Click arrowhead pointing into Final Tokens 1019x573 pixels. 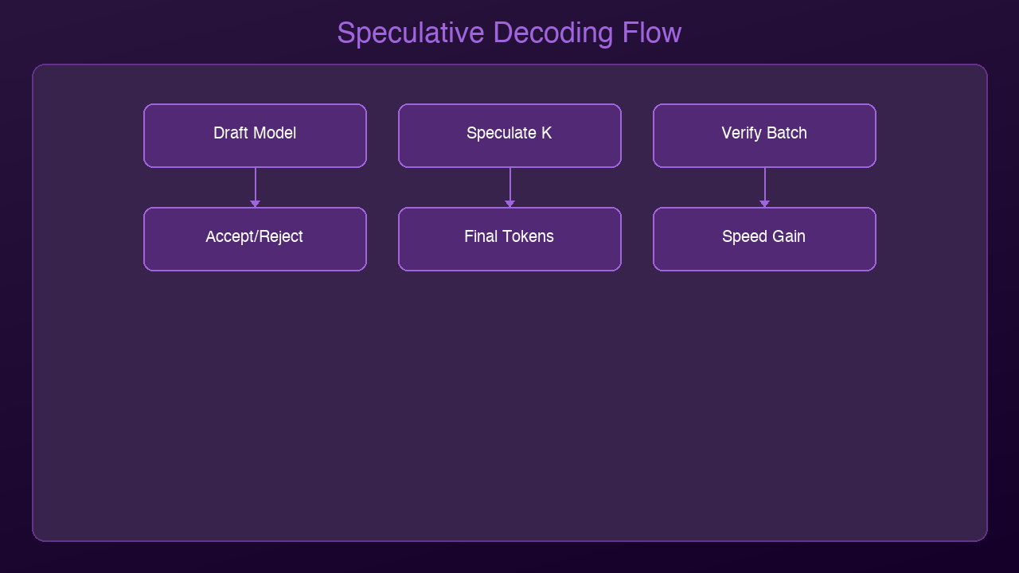pyautogui.click(x=510, y=204)
